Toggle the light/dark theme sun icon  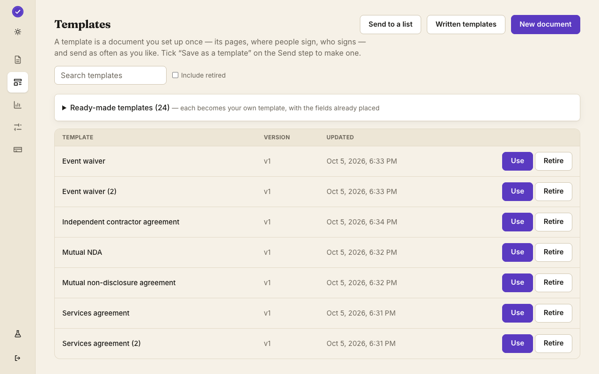point(18,32)
